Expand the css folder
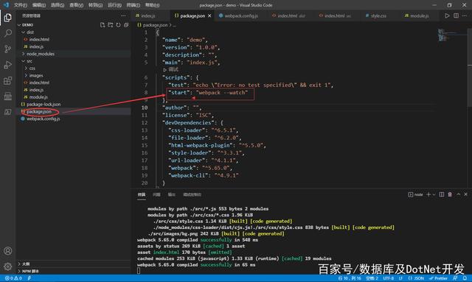472x282 pixels. pos(26,68)
